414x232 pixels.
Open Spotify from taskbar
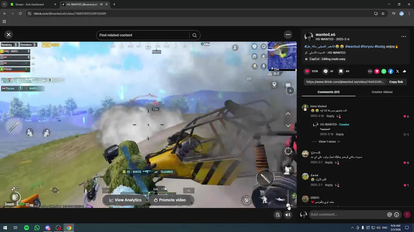[x=27, y=228]
